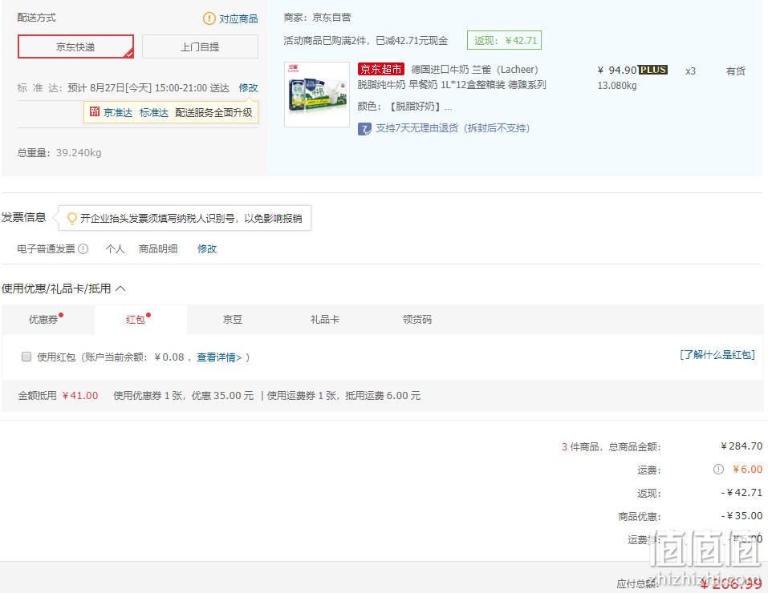Image resolution: width=768 pixels, height=593 pixels.
Task: Click the 返现 deduction -¥42.71 value
Action: (742, 493)
